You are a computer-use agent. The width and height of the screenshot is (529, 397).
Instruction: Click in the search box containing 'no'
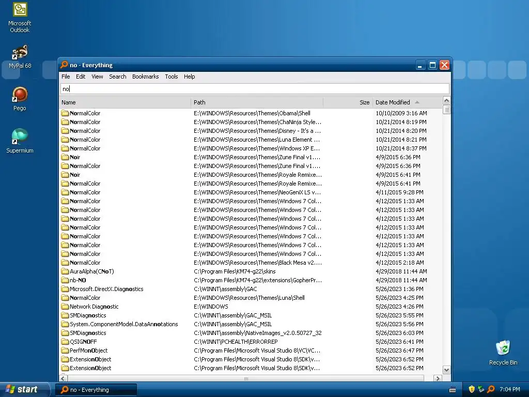[x=255, y=89]
